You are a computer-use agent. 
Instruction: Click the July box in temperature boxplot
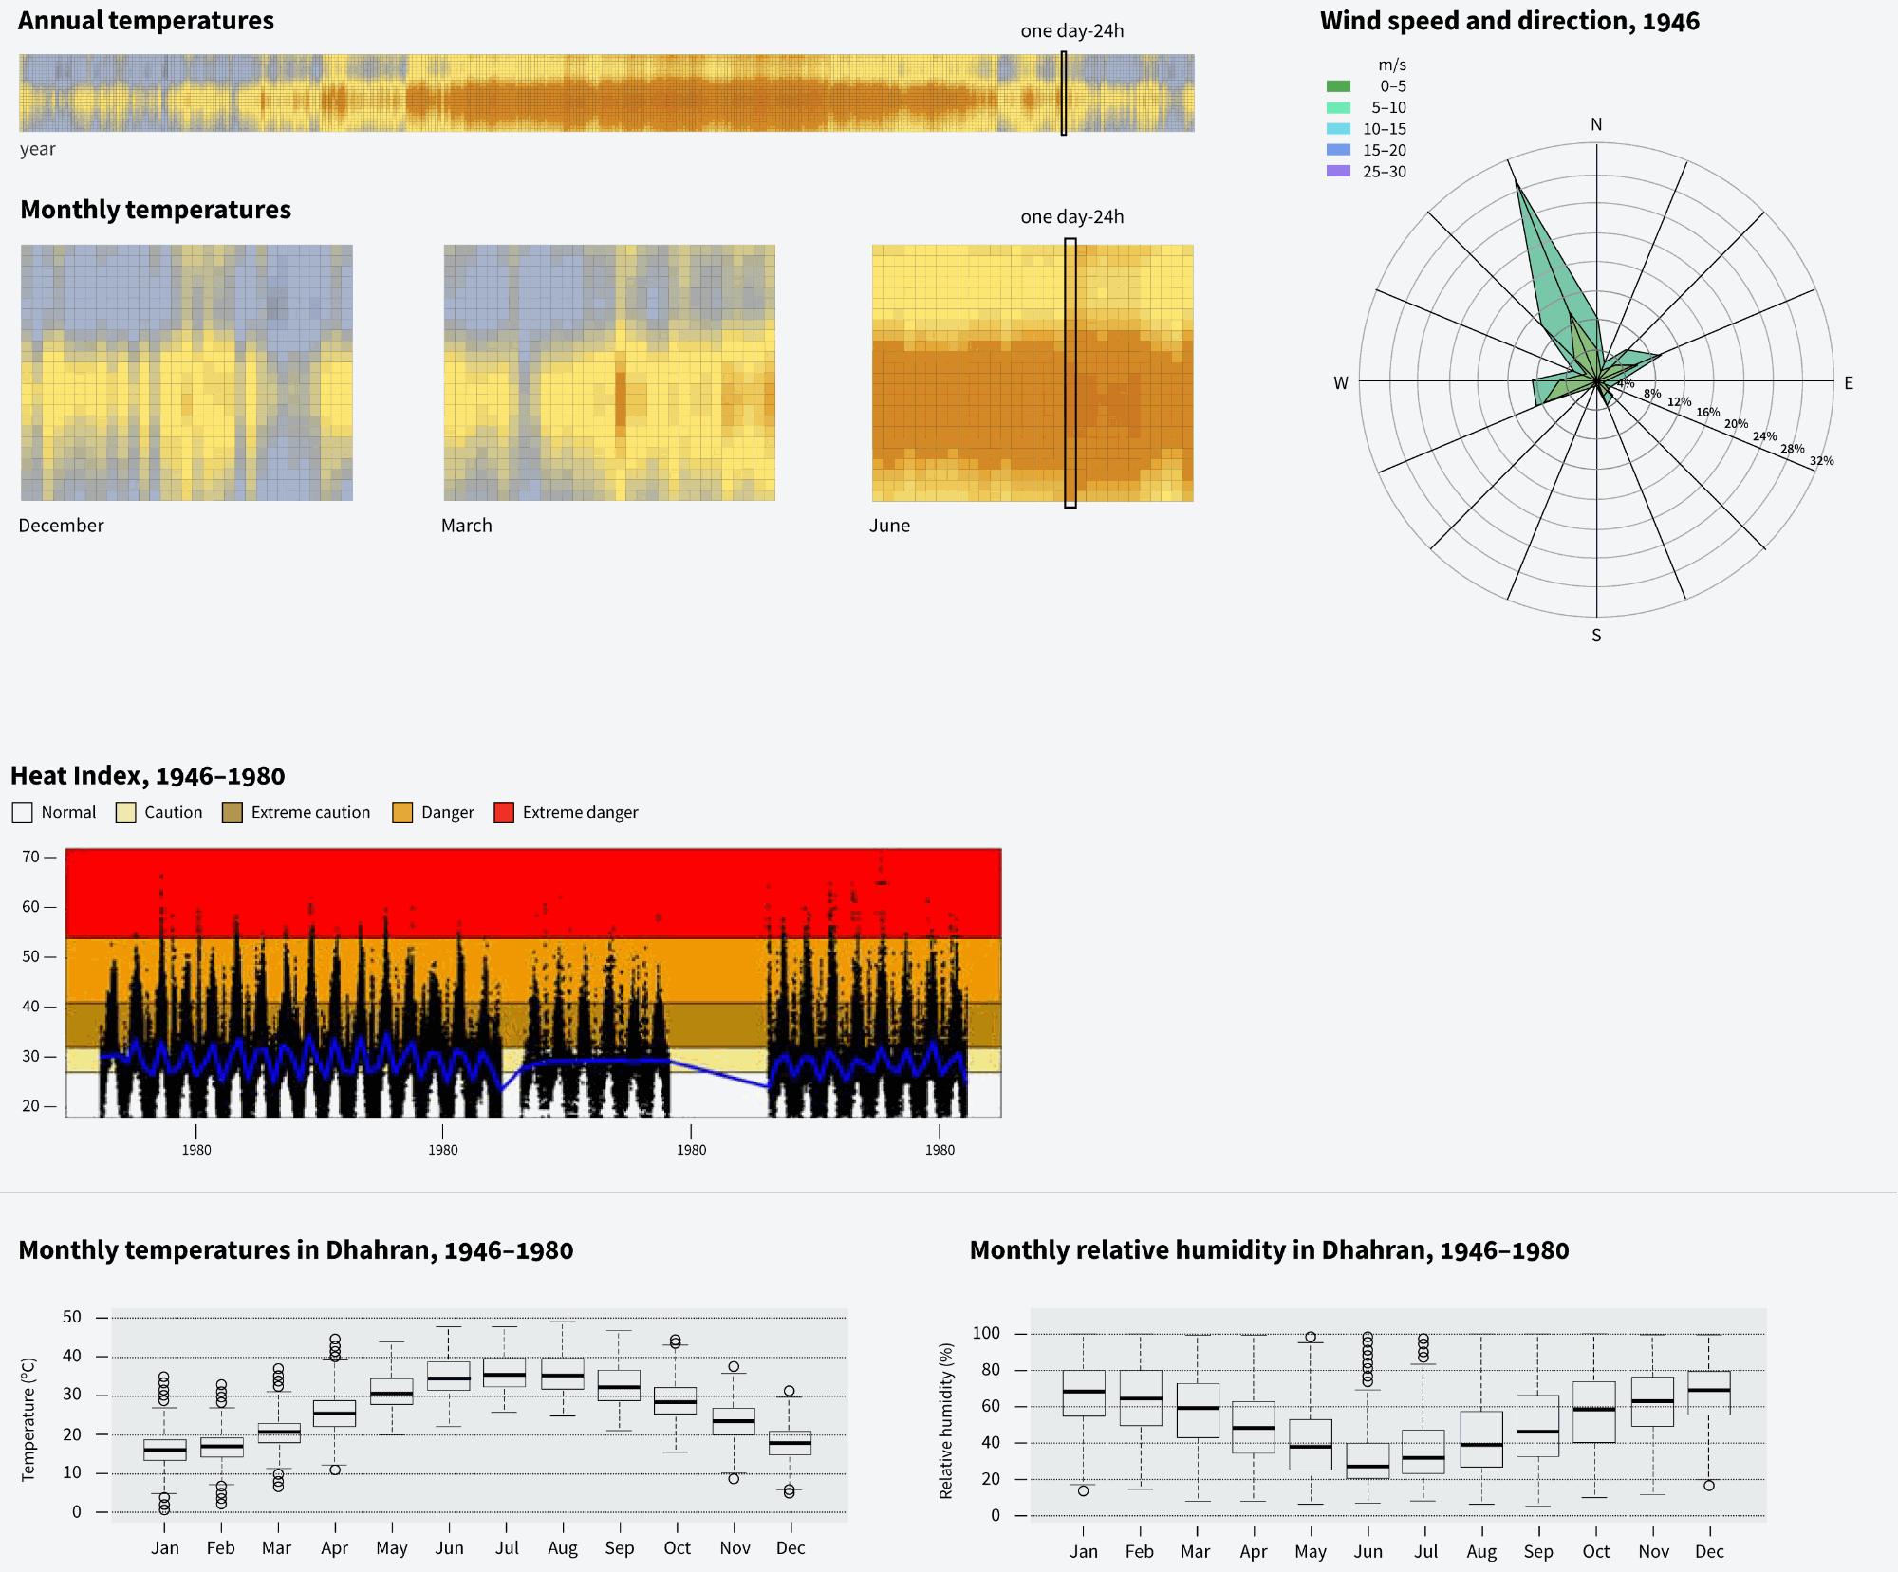(505, 1373)
